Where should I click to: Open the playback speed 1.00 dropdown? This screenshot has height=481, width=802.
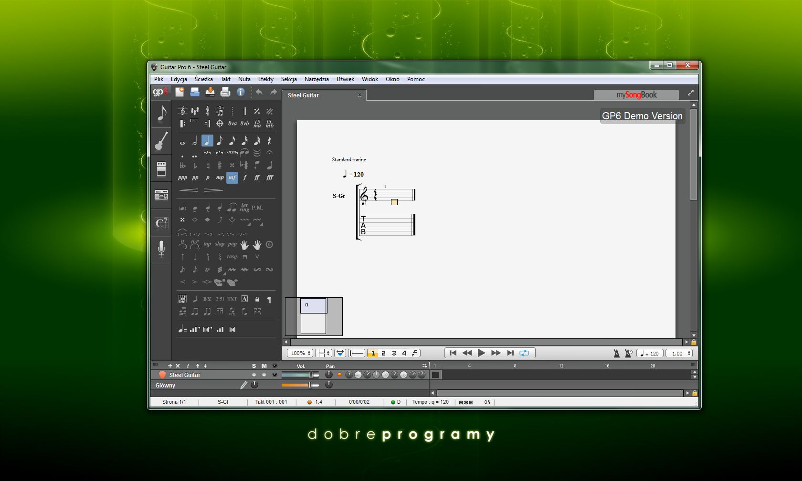coord(679,354)
